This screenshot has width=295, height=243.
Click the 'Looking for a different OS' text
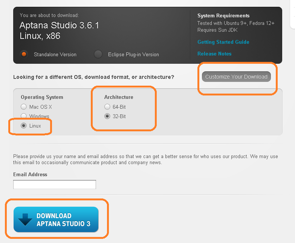(93, 77)
